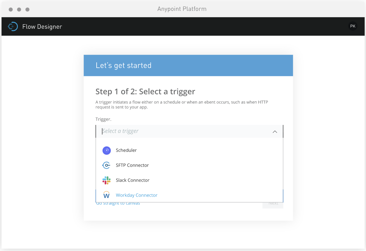Open the PK user avatar
This screenshot has height=251, width=366.
click(x=353, y=26)
